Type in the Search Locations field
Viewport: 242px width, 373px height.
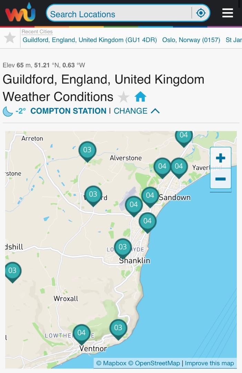119,14
